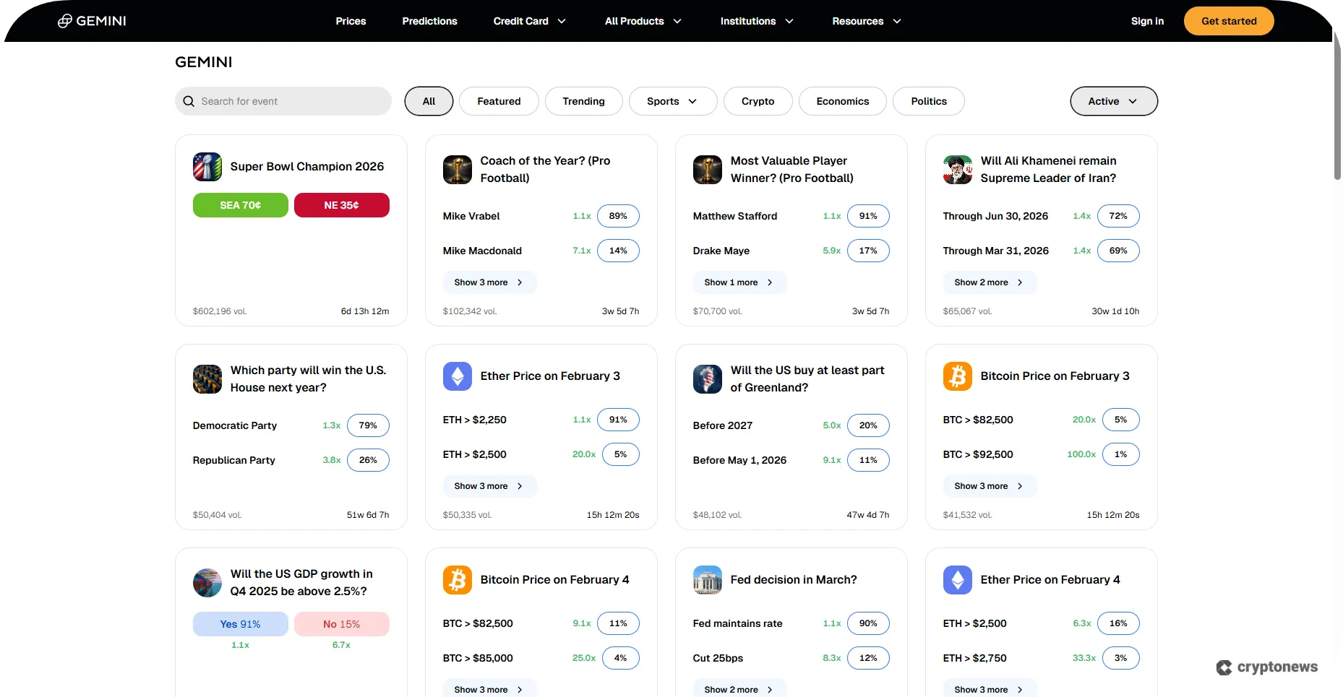
Task: Click Fed decision in March building icon
Action: pyautogui.click(x=708, y=580)
